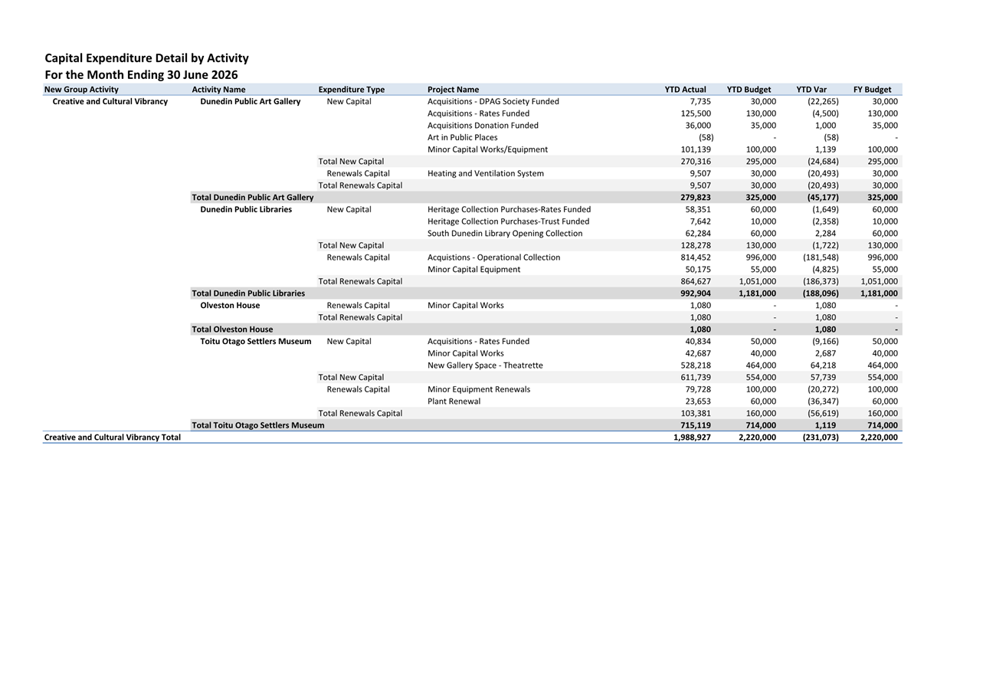
Task: Click the 'Total Olveston House' row label
Action: [x=232, y=329]
